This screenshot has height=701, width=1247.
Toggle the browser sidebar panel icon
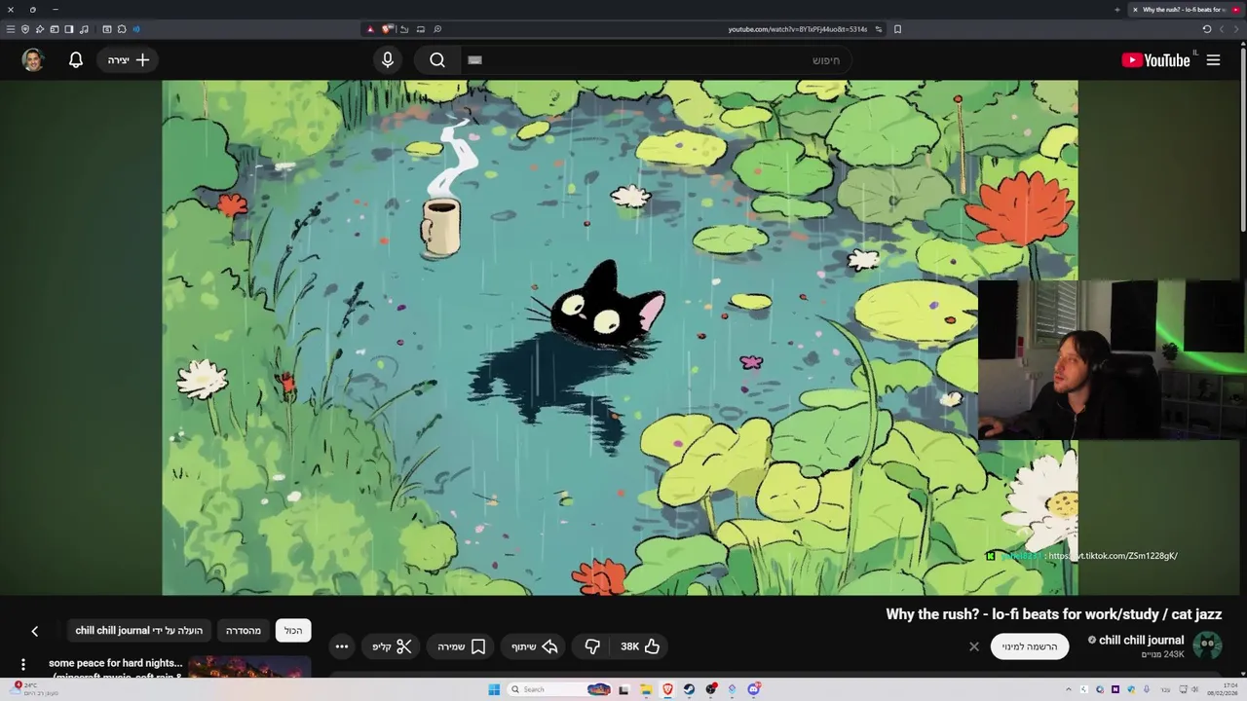click(69, 29)
